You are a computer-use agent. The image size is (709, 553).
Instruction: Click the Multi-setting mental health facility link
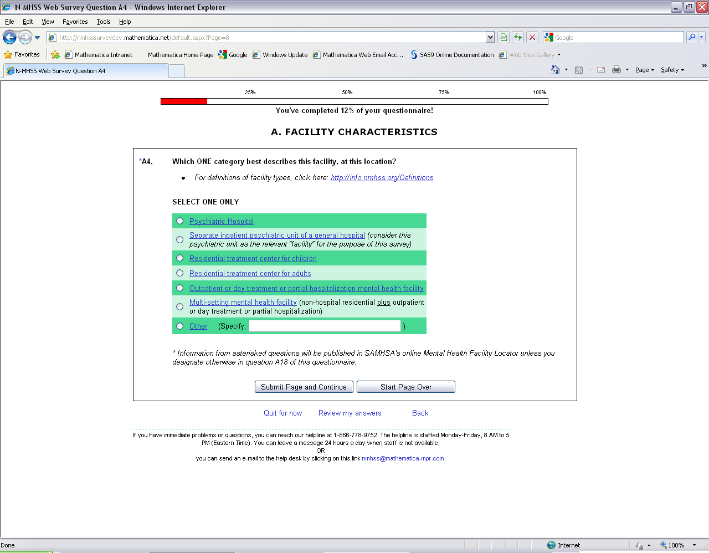(x=243, y=302)
